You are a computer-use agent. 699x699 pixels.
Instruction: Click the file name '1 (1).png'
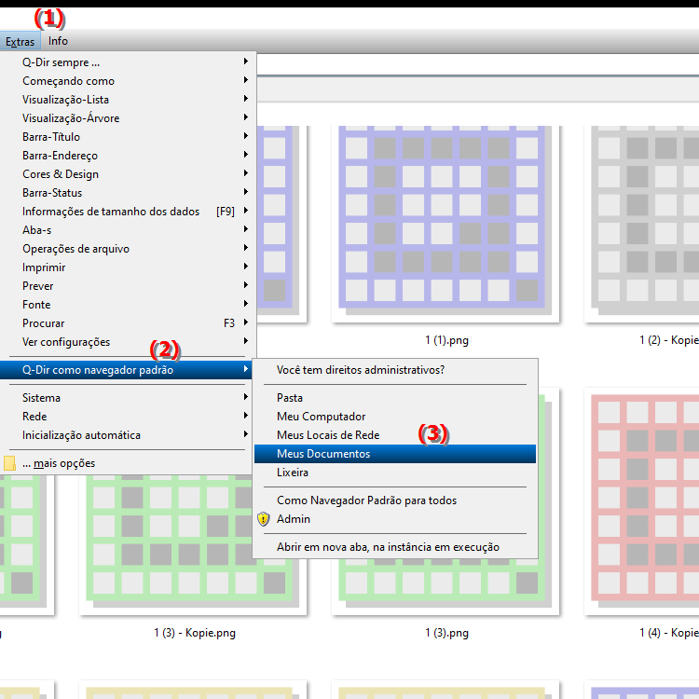coord(446,340)
